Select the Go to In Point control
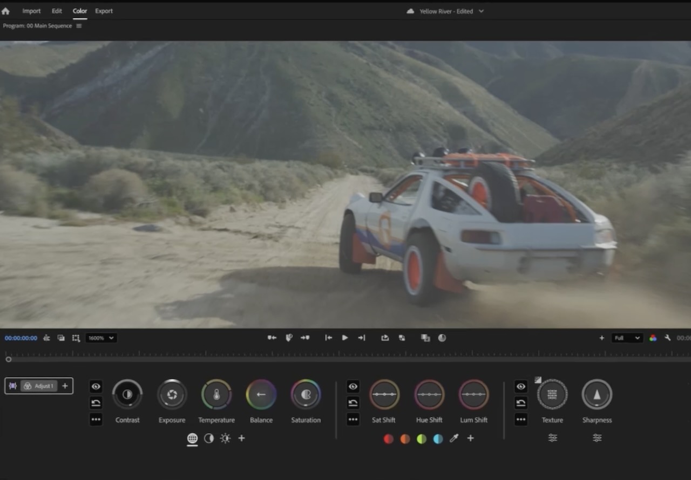Screen dimensions: 691x480 click(x=328, y=338)
